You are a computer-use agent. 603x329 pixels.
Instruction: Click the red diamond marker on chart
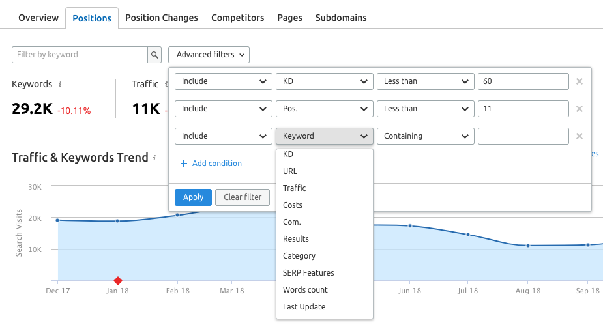[x=118, y=281]
